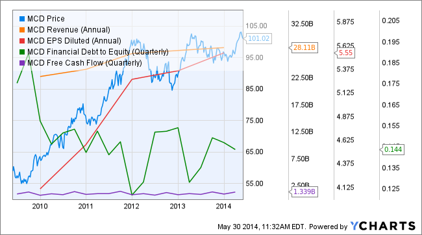Click the blue MCD Price legend swatch

(x=22, y=19)
